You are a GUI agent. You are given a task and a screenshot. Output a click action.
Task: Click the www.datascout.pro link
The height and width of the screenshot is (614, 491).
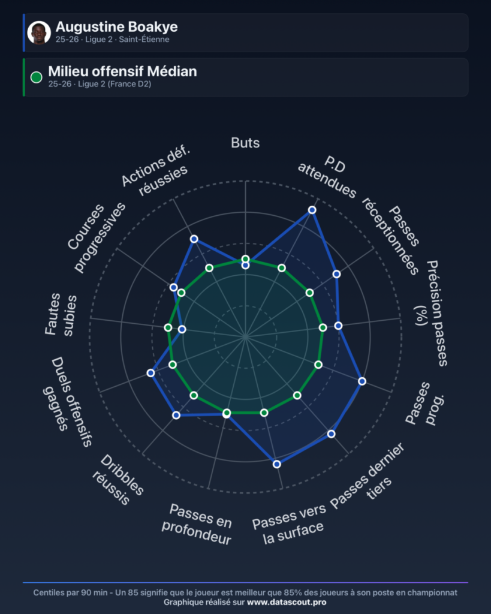(x=286, y=602)
